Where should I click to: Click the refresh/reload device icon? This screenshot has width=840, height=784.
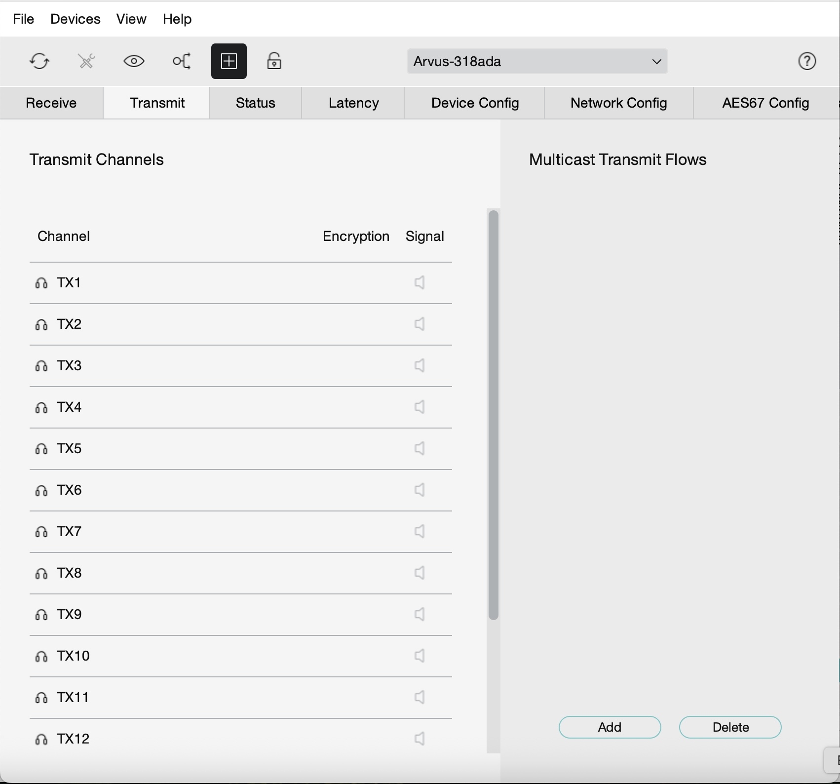click(39, 61)
